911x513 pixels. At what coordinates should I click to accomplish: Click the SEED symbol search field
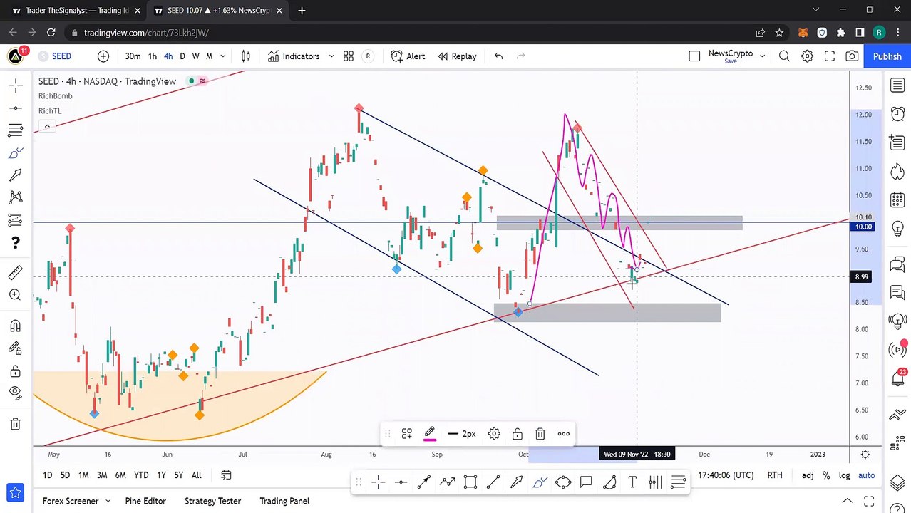(62, 56)
